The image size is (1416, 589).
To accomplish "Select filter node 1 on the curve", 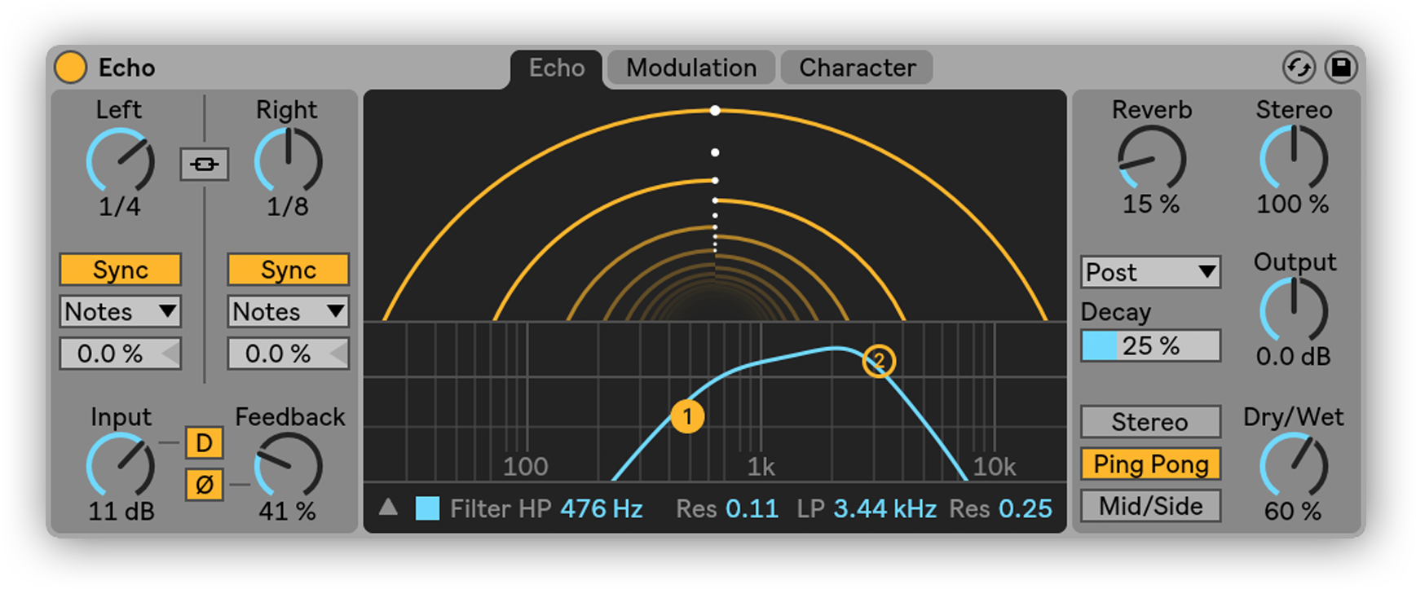I will coord(687,417).
